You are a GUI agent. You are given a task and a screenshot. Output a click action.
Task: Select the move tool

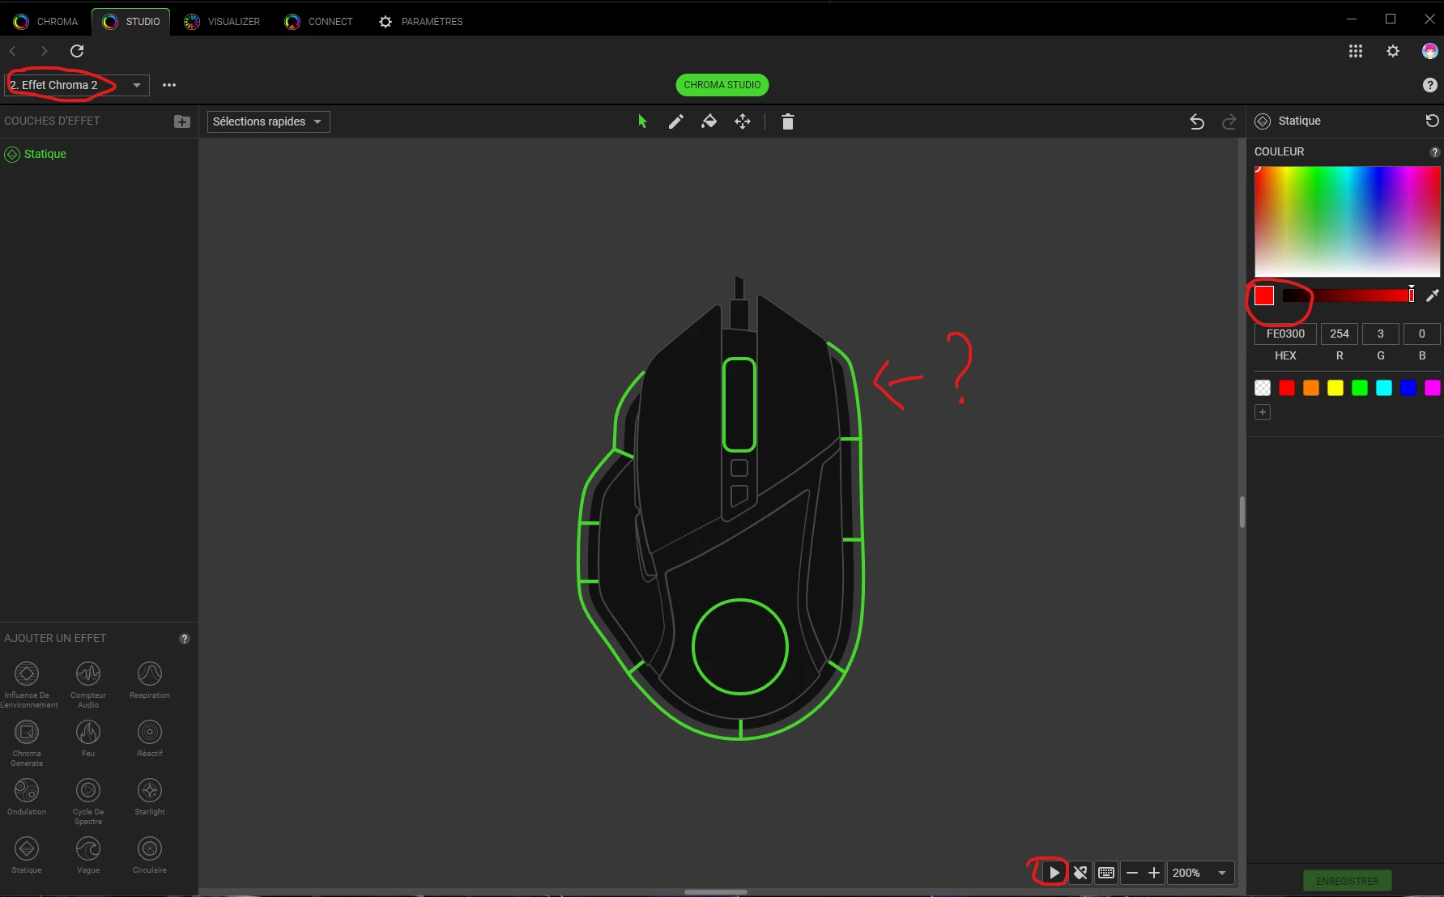[743, 121]
